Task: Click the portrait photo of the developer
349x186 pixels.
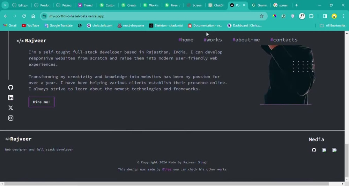Action: (x=287, y=75)
